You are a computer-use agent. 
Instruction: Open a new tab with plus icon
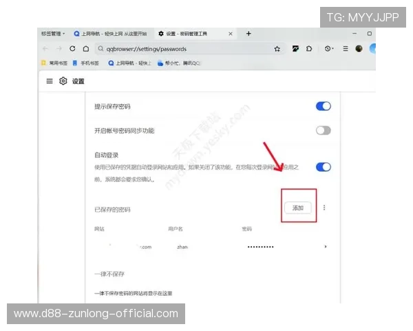(x=248, y=34)
